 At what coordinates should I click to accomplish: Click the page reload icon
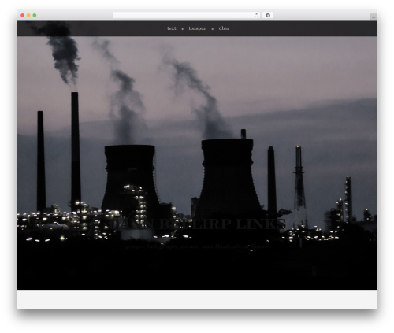click(x=256, y=15)
